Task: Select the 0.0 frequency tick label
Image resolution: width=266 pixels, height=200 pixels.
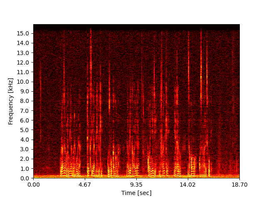Action: pos(25,178)
